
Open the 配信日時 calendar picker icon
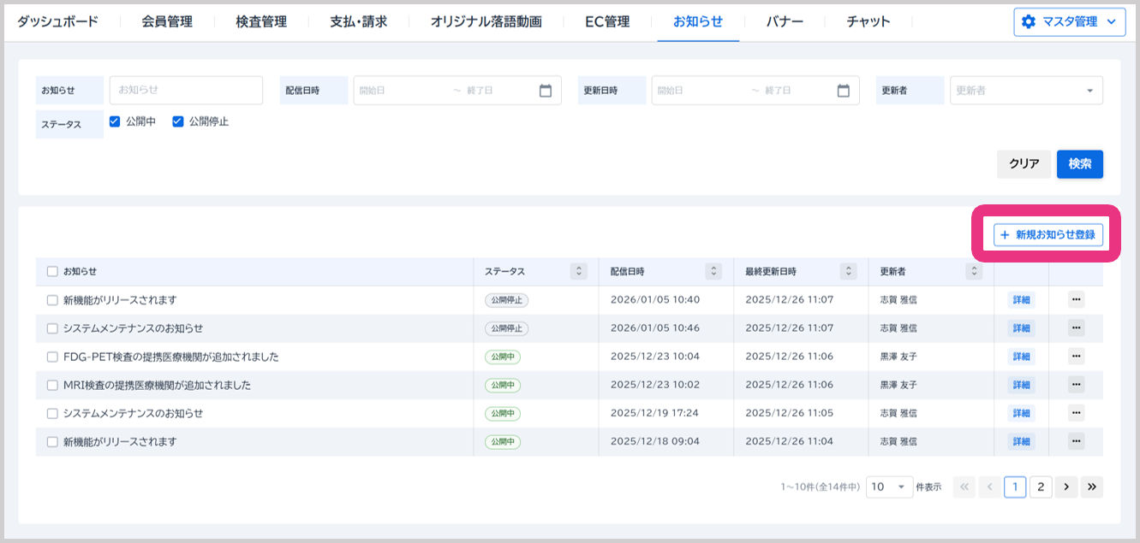(x=546, y=91)
